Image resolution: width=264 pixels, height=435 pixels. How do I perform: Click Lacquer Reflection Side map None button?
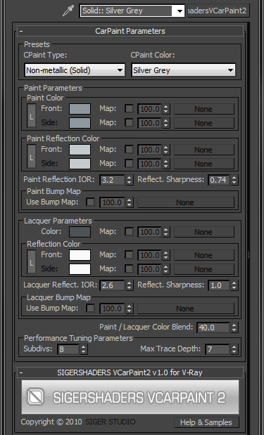[204, 269]
